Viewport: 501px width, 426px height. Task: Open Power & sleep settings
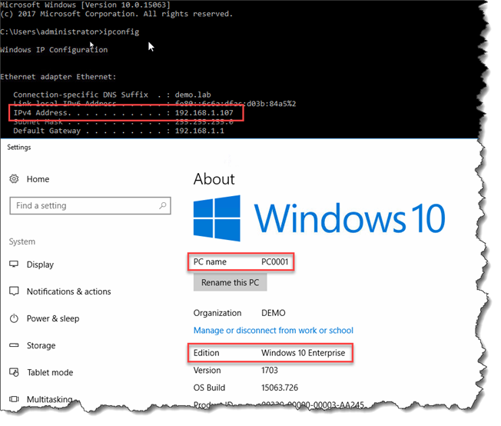click(53, 318)
